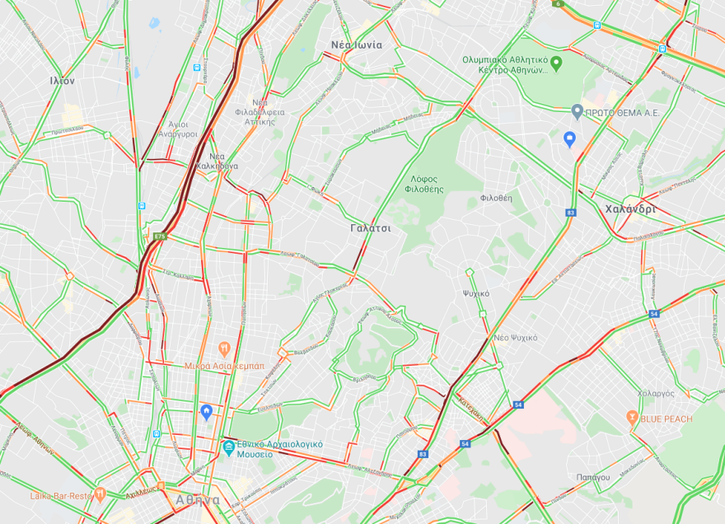The image size is (725, 524).
Task: Select the blue shopping pin below ΠΡΩΤΟ ΘΕΜΑ
Action: point(569,138)
